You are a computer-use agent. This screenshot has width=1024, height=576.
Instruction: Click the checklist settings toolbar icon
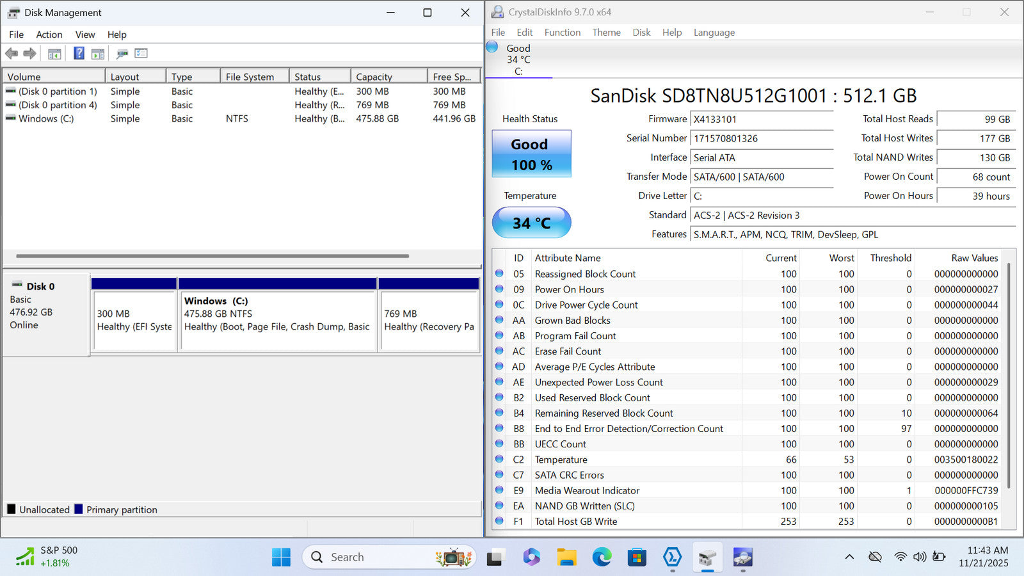(x=141, y=54)
